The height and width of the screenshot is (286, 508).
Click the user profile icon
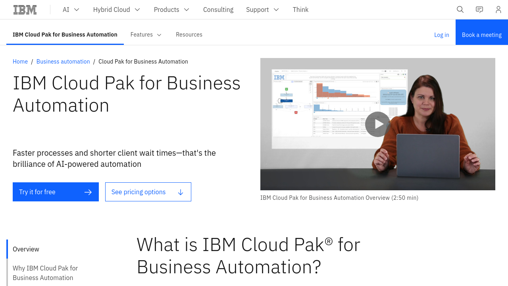[498, 9]
